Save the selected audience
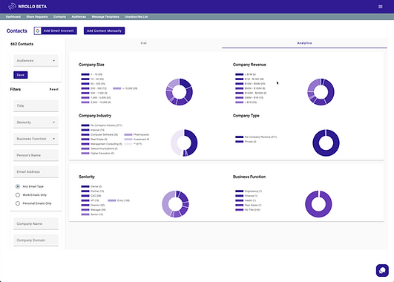Screen dimensions: 394x282 point(20,75)
